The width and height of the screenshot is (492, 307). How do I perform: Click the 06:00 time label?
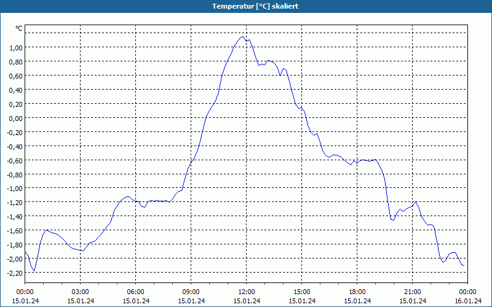point(135,292)
